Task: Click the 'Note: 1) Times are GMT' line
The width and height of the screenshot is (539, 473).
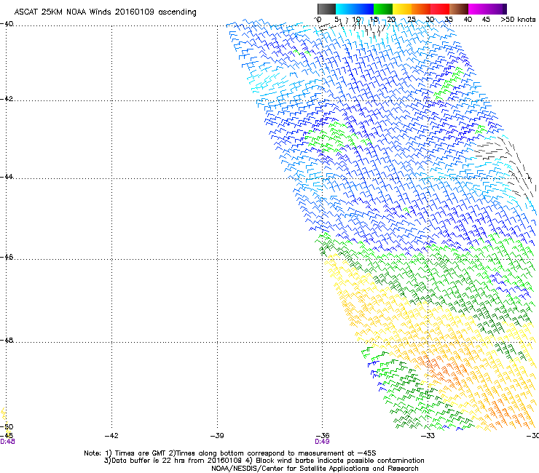Action: (230, 453)
